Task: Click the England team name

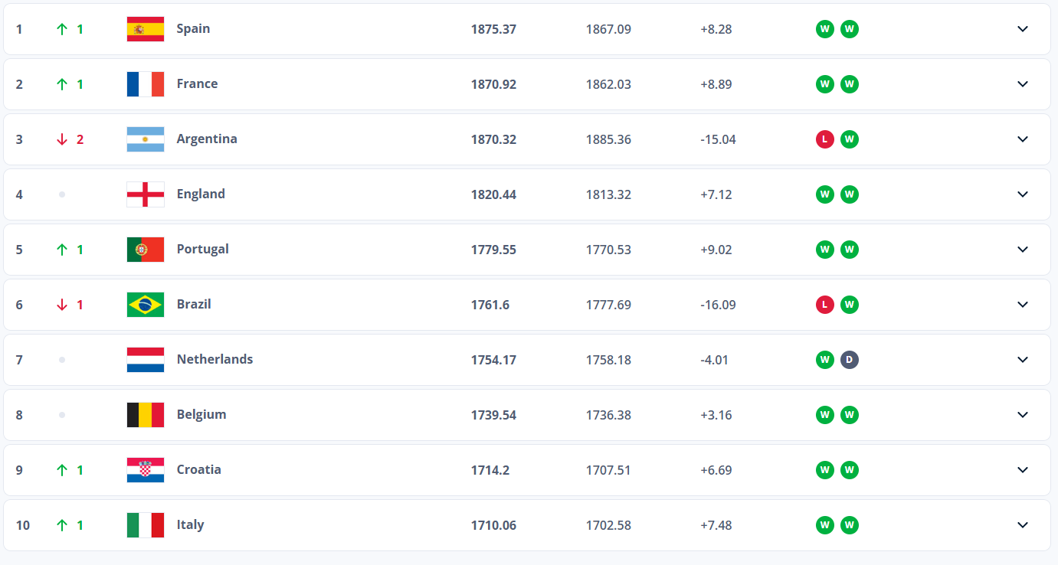Action: click(201, 194)
